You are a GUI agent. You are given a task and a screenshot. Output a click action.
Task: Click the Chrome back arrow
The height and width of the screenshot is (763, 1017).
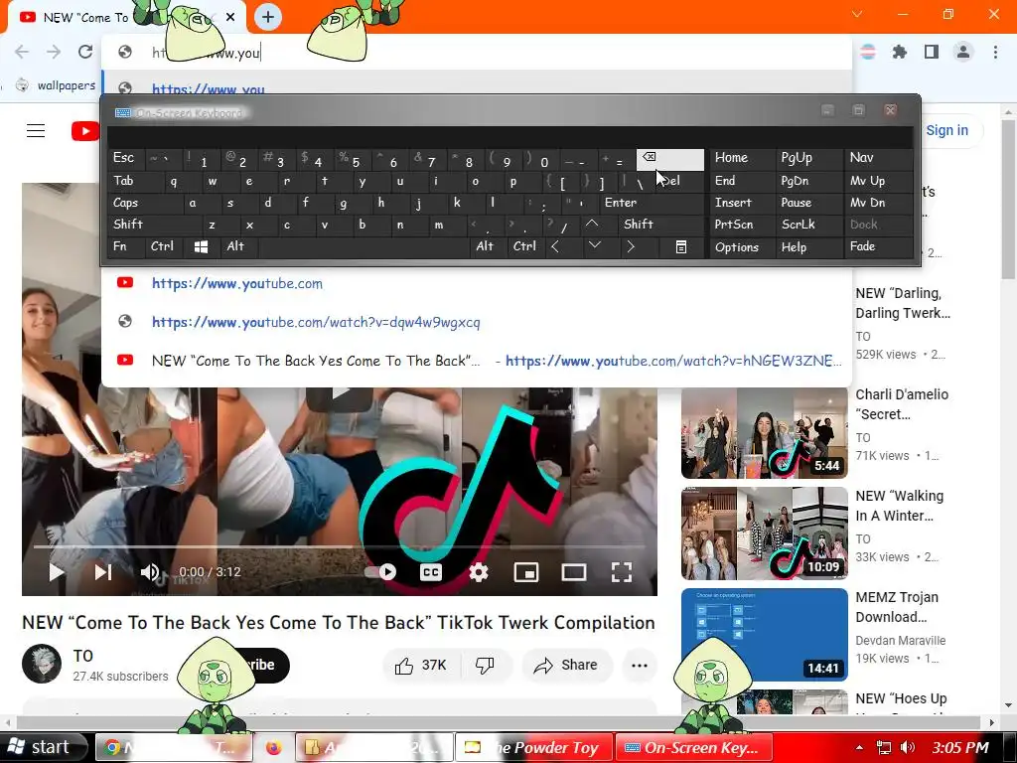[22, 52]
